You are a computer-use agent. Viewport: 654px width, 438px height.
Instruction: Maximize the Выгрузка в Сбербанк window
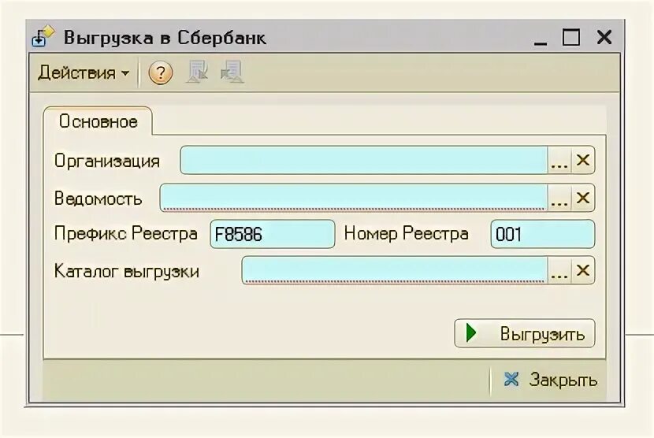[x=571, y=37]
